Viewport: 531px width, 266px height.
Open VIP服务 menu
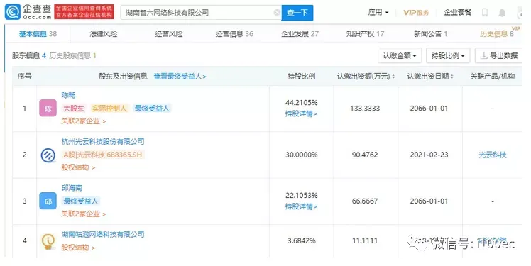[416, 13]
